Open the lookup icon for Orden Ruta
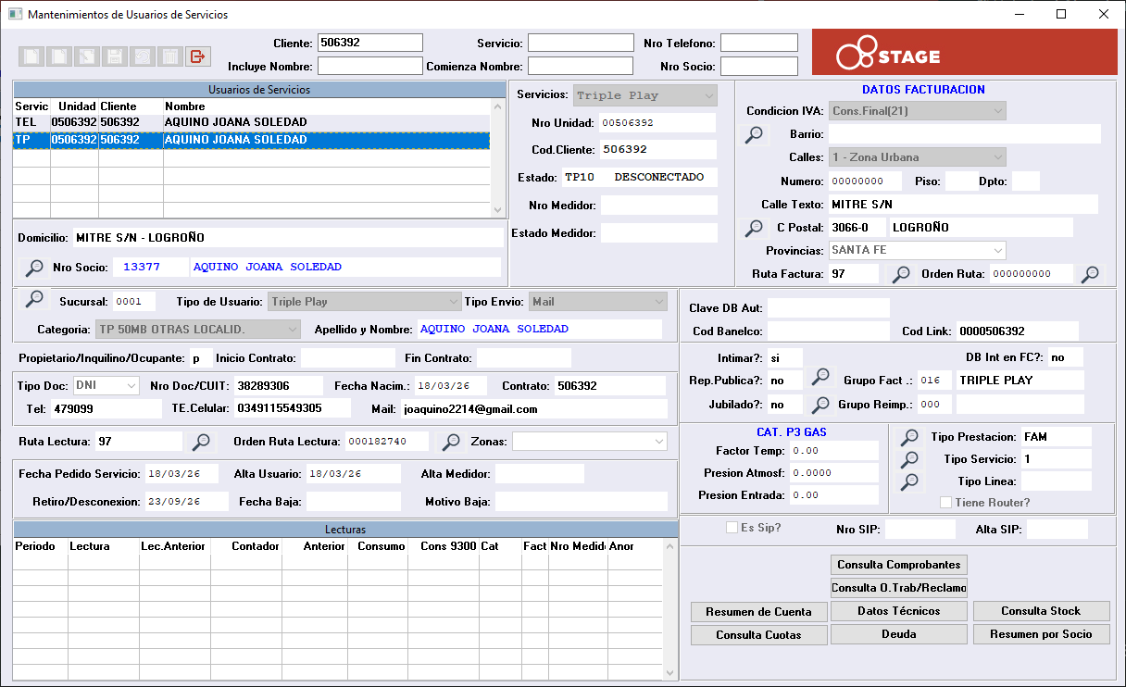 click(x=1092, y=274)
